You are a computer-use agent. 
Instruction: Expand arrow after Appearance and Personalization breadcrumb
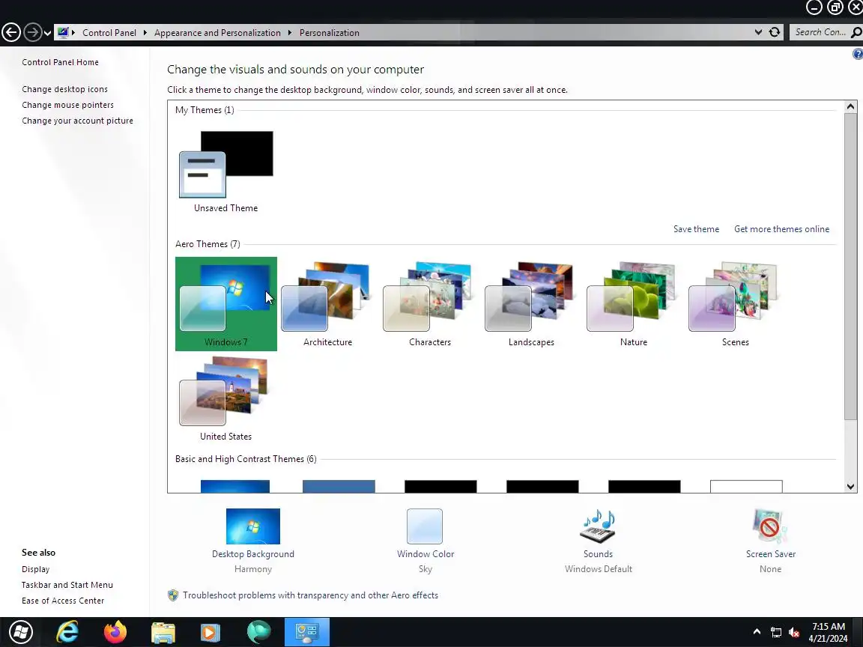pyautogui.click(x=289, y=32)
